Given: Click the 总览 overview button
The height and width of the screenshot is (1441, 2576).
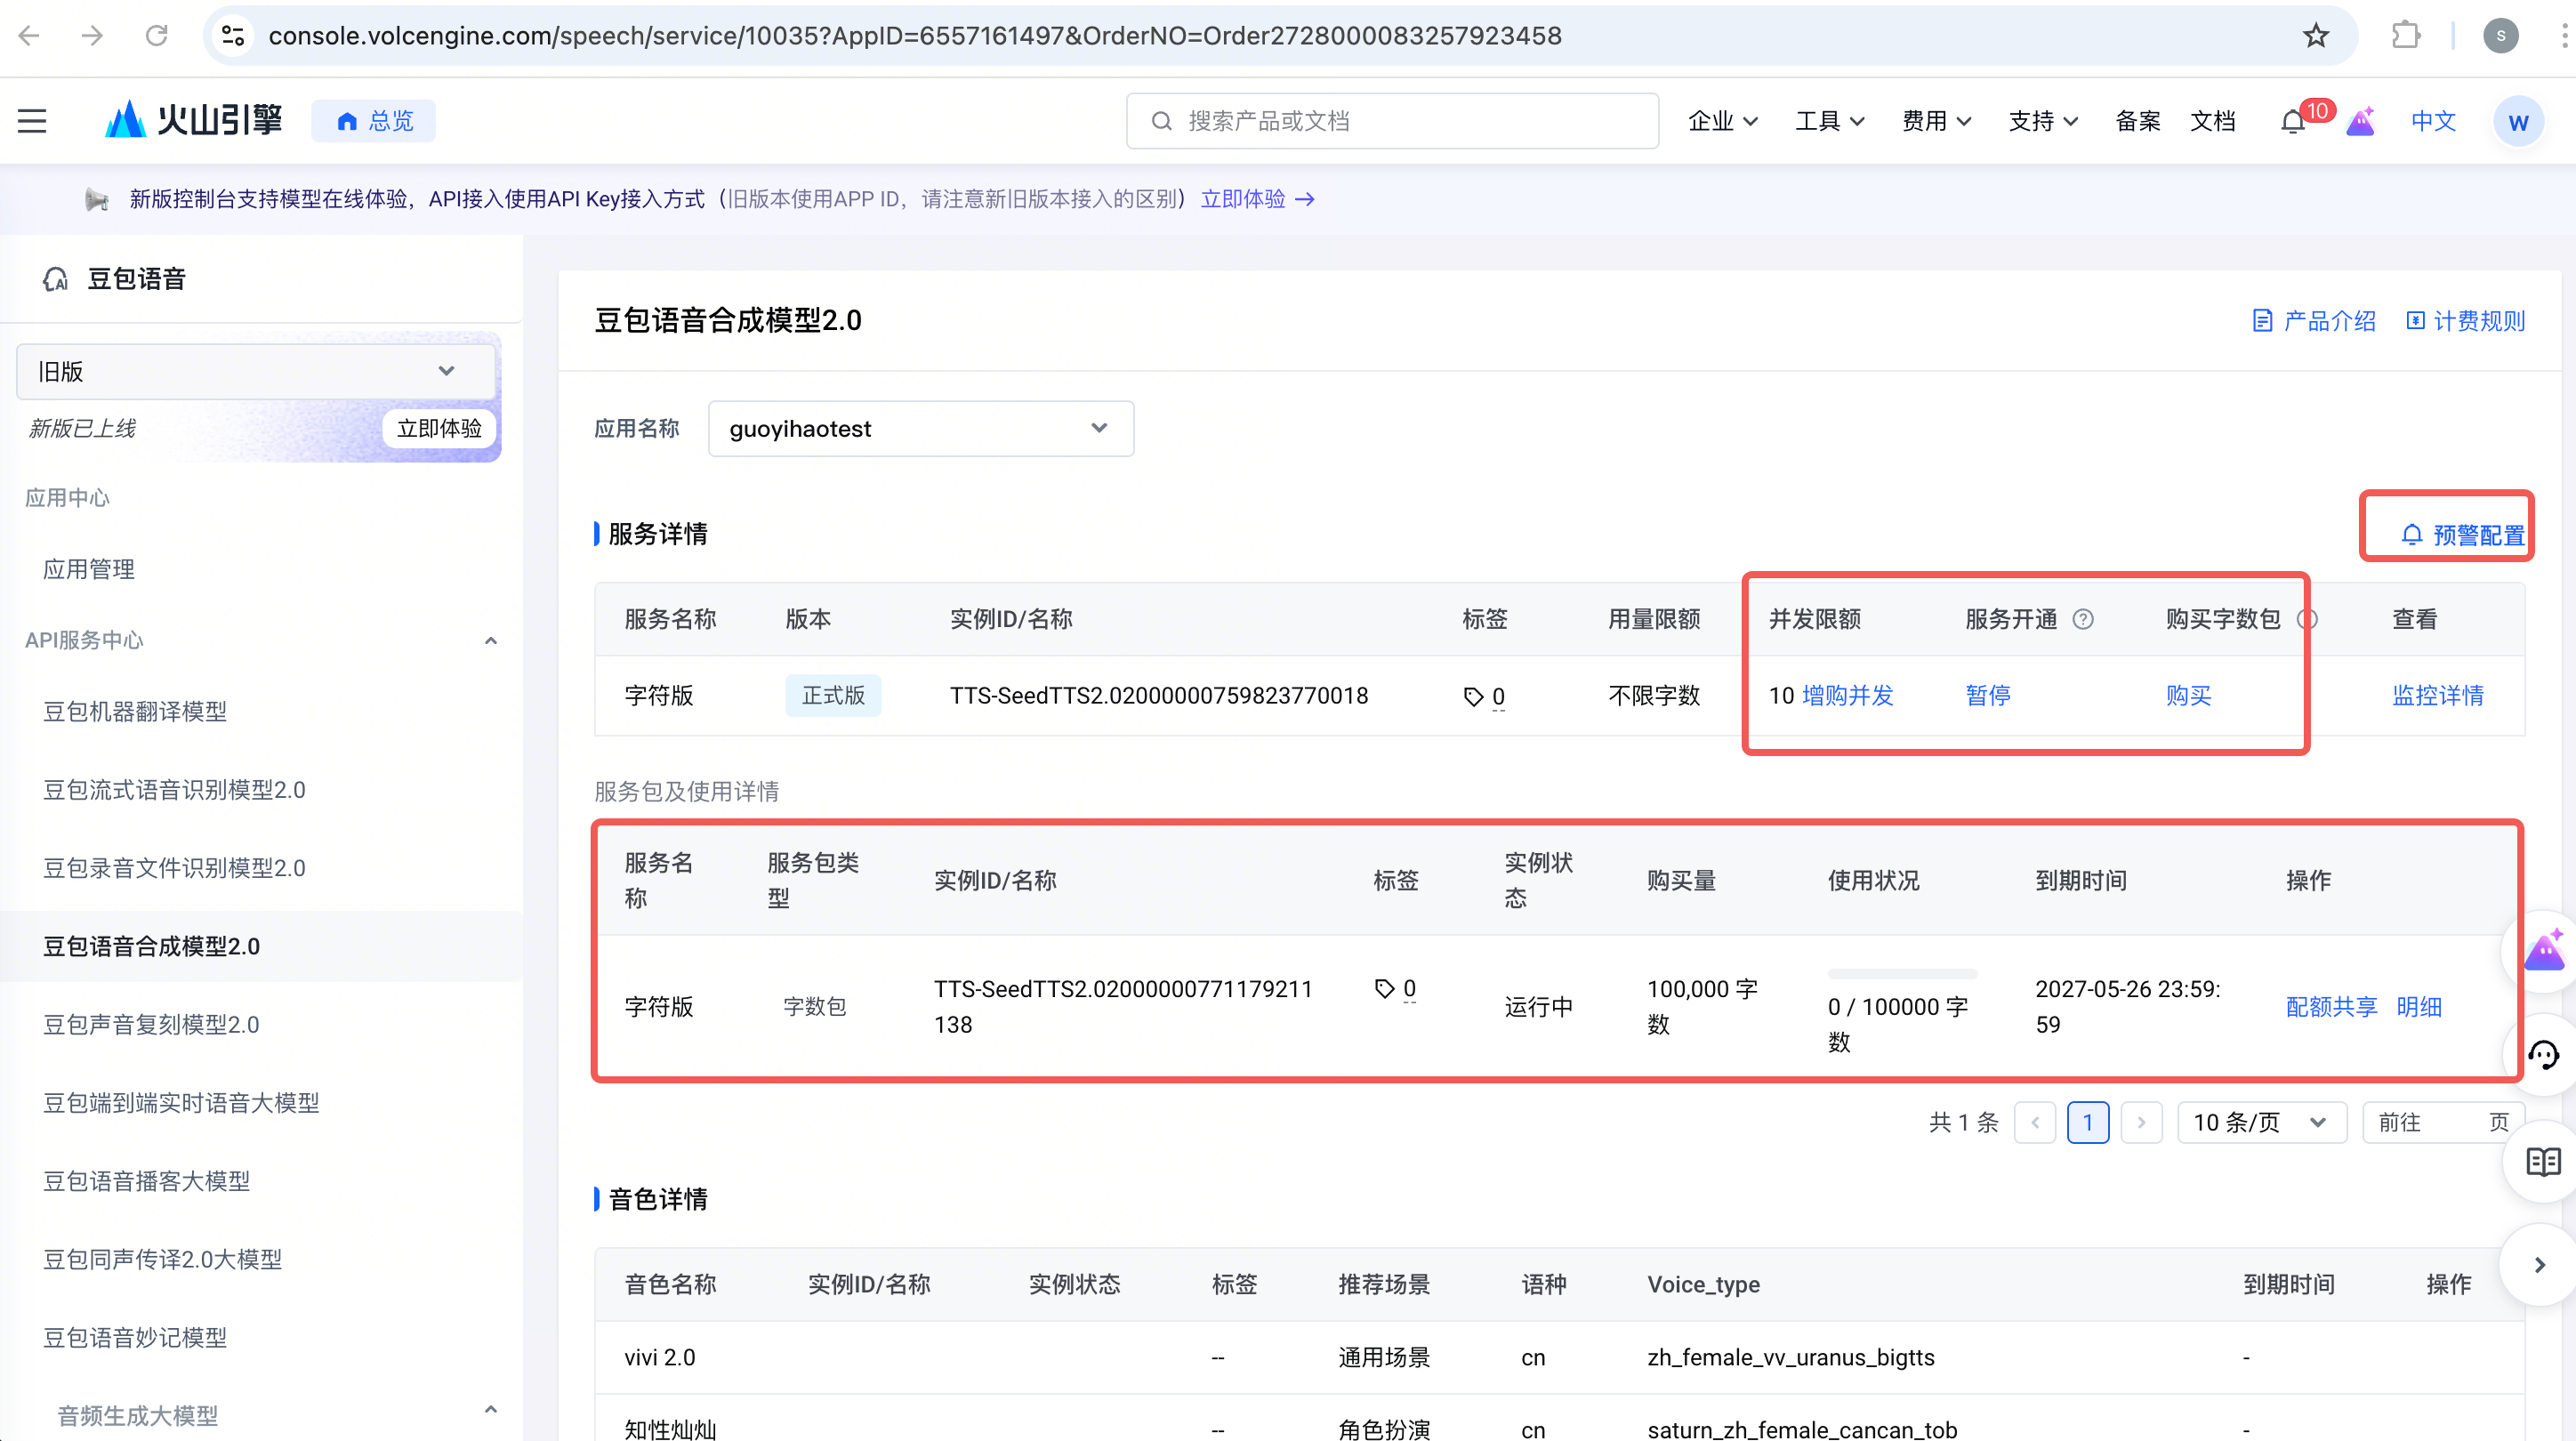Looking at the screenshot, I should click(374, 121).
